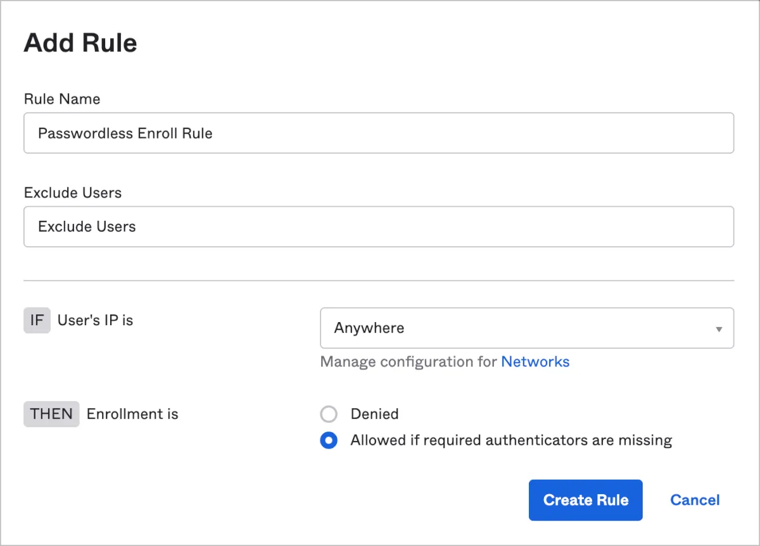Viewport: 760px width, 546px height.
Task: Click the THEN action badge
Action: pos(51,414)
